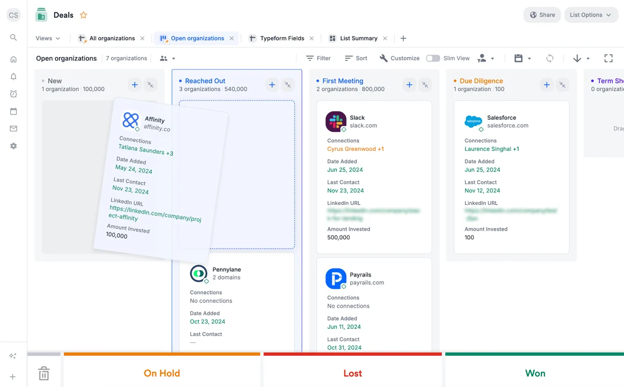Click the Salesforce company logo

pyautogui.click(x=473, y=122)
